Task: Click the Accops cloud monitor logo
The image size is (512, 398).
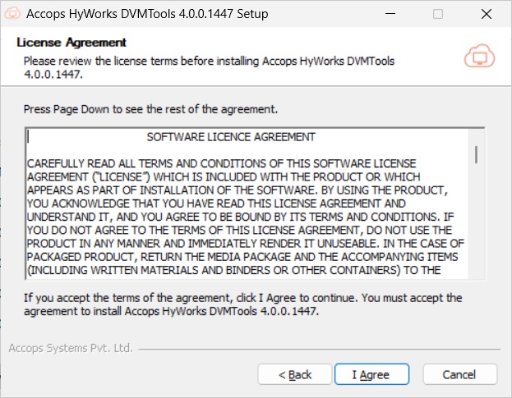Action: [x=478, y=56]
